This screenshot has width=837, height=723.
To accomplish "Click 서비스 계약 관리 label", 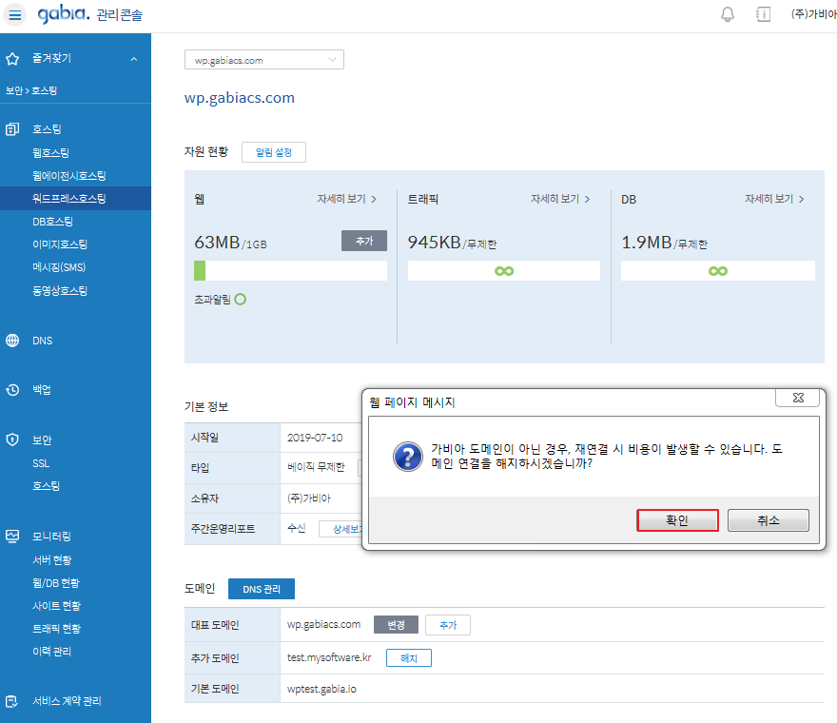I will (x=67, y=701).
